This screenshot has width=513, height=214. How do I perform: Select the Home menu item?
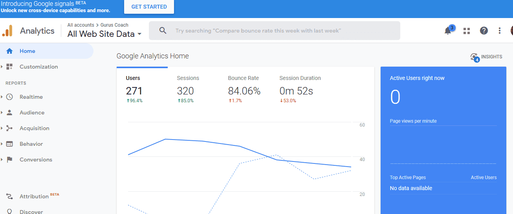[x=47, y=51]
